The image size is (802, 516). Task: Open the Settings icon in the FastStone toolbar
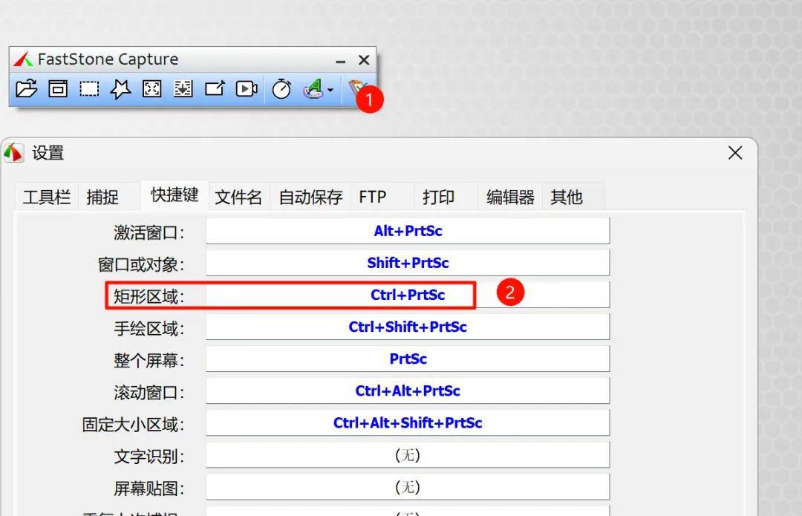point(356,88)
